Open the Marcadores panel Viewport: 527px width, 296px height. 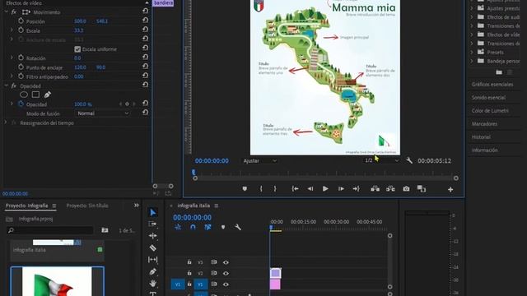tap(484, 124)
